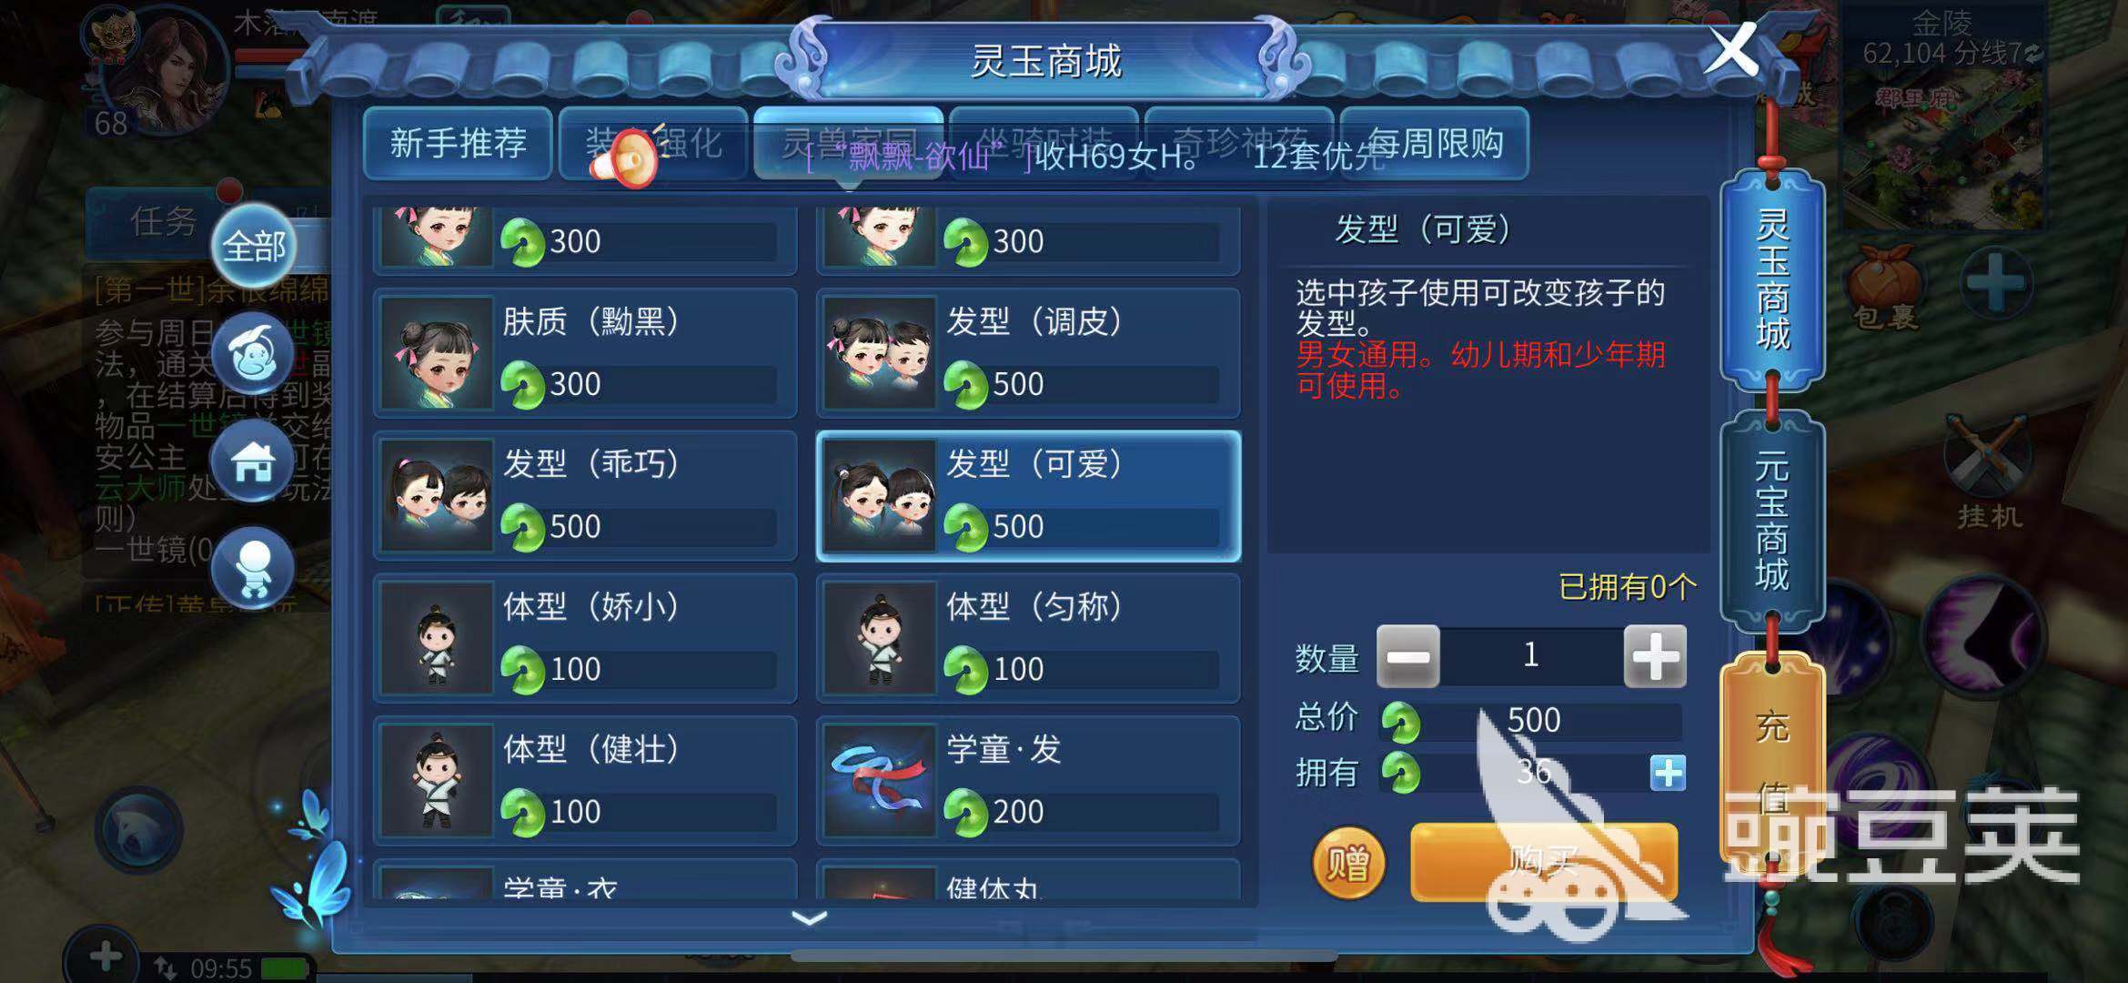Select the 全部 category filter bubble

254,247
